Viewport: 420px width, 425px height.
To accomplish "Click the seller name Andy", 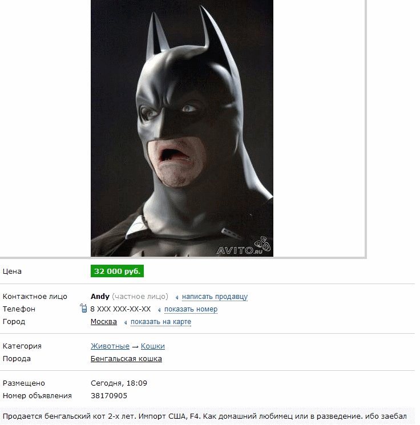I will pyautogui.click(x=100, y=297).
